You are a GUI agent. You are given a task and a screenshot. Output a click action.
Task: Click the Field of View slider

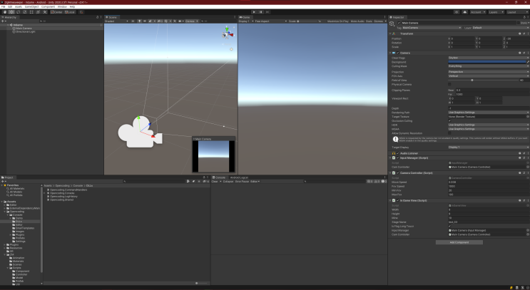[x=484, y=81]
